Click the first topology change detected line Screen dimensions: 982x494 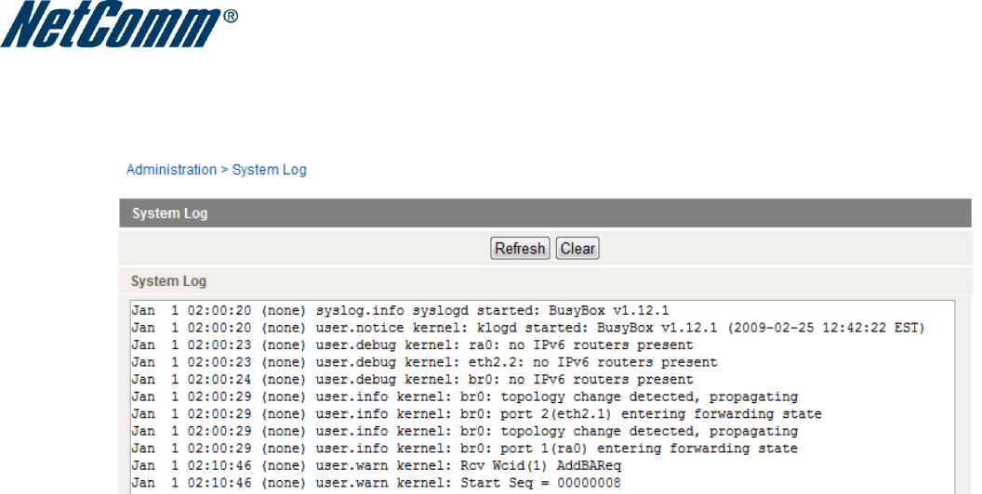pos(465,397)
